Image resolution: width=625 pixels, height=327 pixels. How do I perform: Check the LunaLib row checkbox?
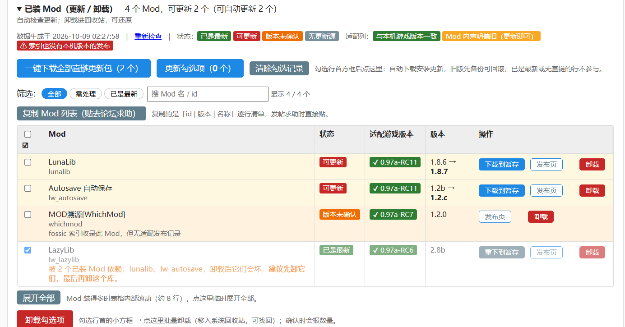[x=28, y=162]
